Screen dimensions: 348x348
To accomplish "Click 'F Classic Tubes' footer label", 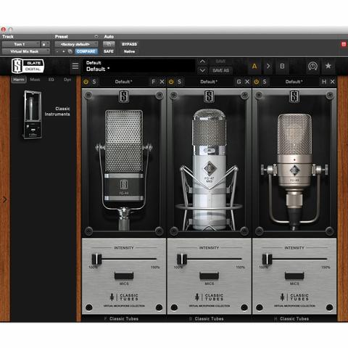I will pyautogui.click(x=122, y=319).
